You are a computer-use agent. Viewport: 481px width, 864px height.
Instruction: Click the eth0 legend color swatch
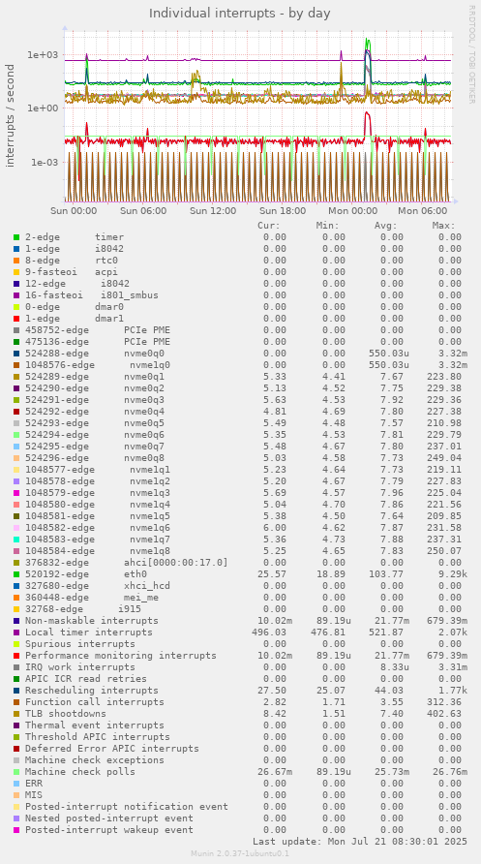click(x=15, y=574)
